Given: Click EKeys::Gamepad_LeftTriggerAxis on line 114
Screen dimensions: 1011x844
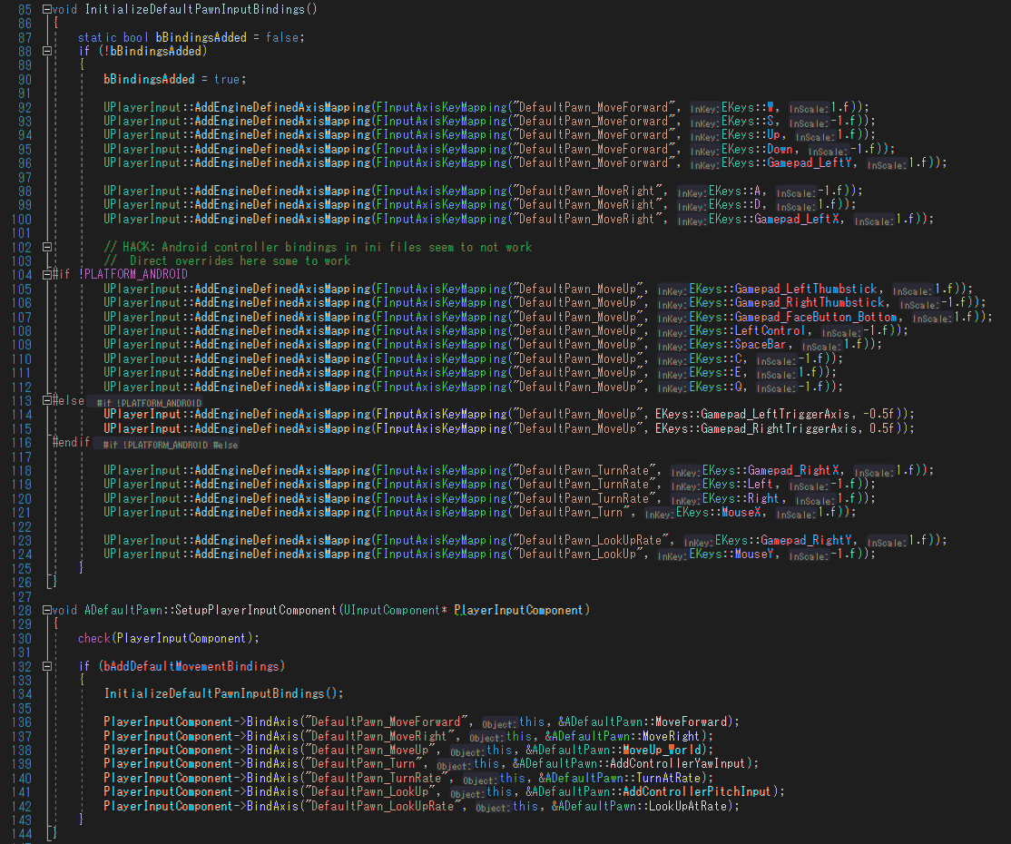Looking at the screenshot, I should click(756, 415).
